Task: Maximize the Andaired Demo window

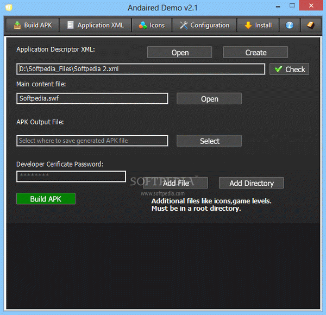Action: pos(292,5)
